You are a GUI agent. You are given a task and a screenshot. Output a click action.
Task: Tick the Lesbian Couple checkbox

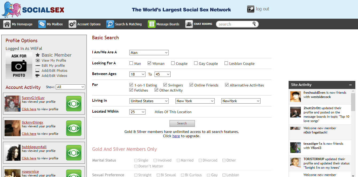point(226,63)
